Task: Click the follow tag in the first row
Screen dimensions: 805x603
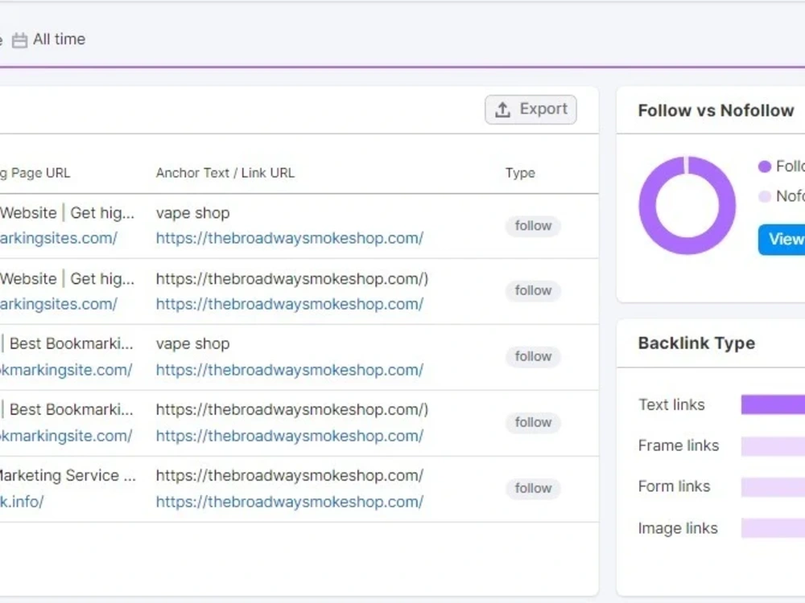Action: tap(533, 226)
